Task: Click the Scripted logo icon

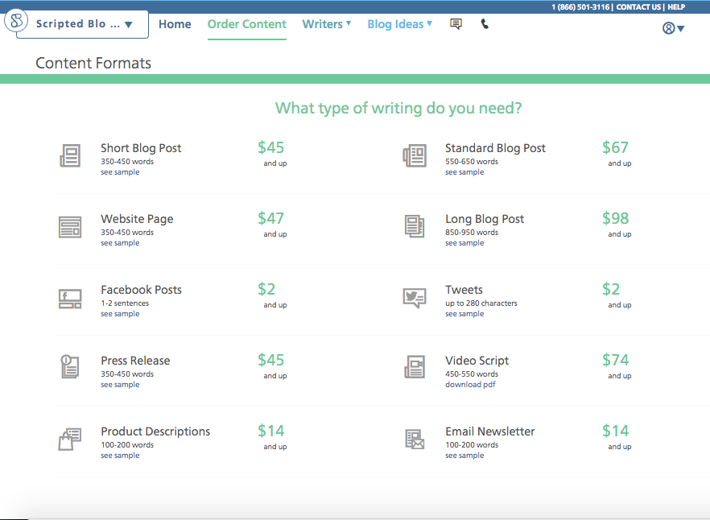Action: pos(16,20)
